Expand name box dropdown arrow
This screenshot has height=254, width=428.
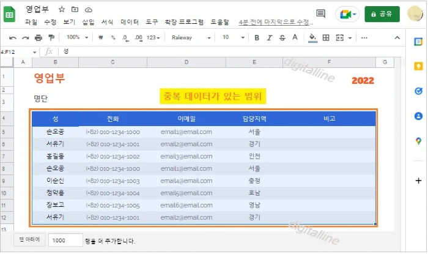(35, 52)
